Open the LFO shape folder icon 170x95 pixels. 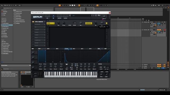coord(67,64)
